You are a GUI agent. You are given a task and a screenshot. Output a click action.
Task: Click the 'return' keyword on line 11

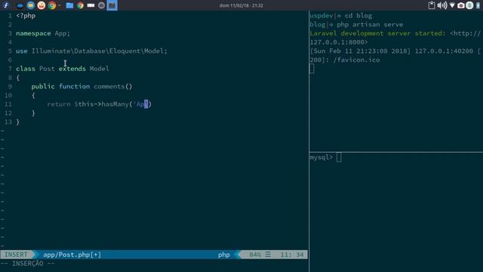59,104
